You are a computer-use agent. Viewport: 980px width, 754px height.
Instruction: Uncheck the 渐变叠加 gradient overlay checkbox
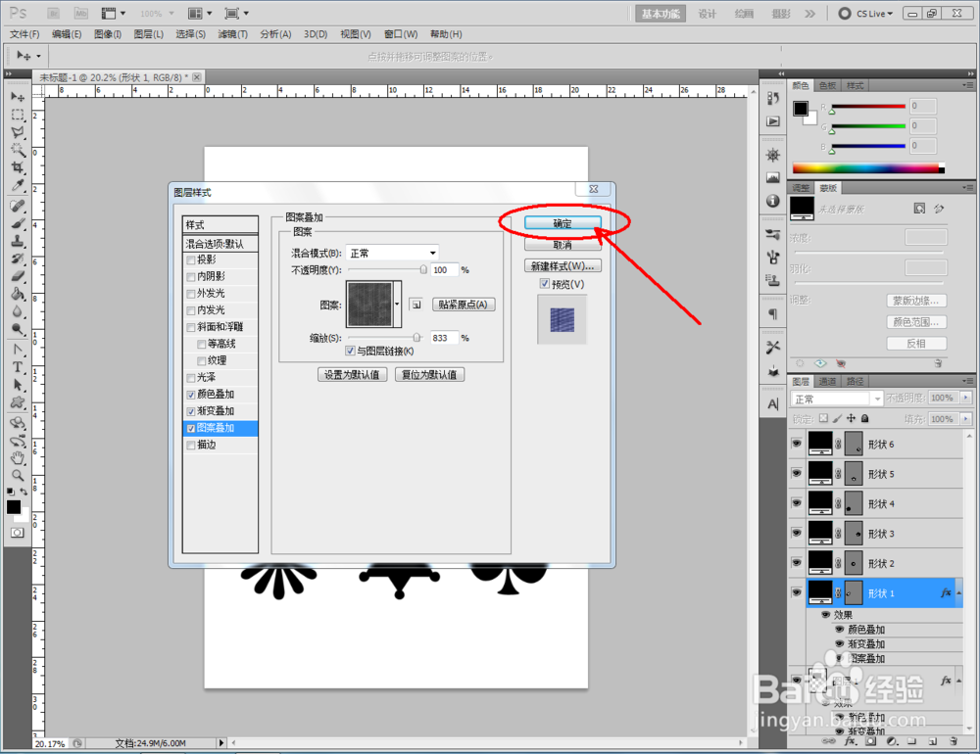coord(191,411)
